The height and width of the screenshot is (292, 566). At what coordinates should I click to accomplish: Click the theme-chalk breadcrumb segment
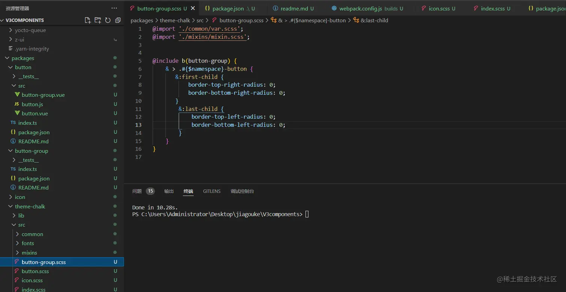tap(175, 21)
